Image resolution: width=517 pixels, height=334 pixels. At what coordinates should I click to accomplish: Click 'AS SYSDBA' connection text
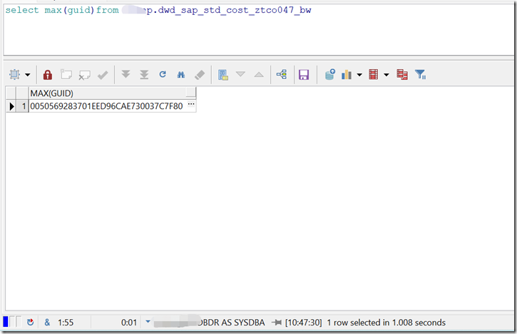(243, 323)
